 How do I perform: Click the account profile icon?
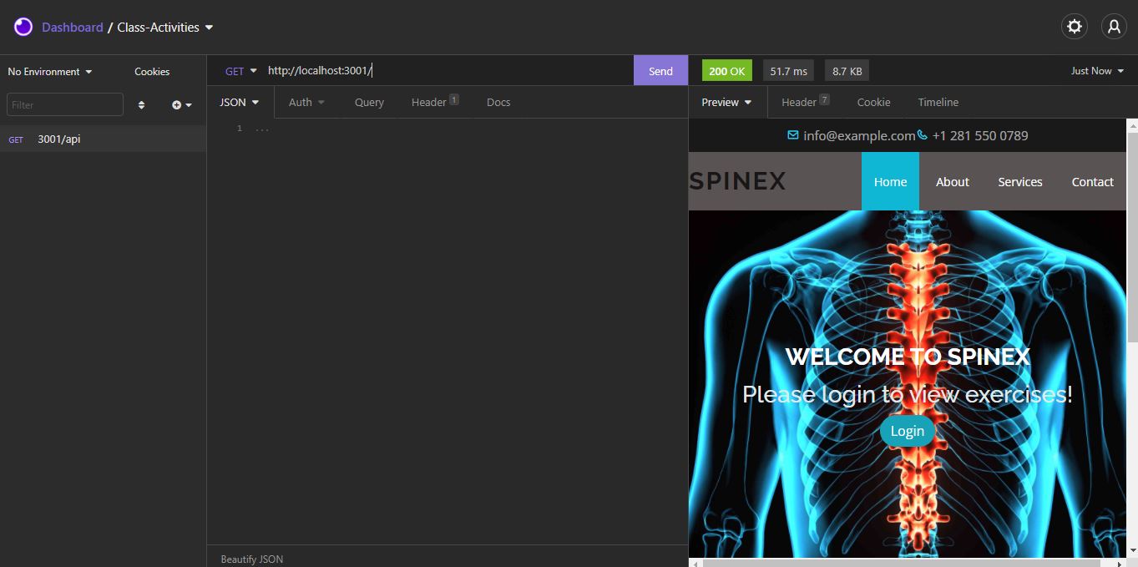1113,26
